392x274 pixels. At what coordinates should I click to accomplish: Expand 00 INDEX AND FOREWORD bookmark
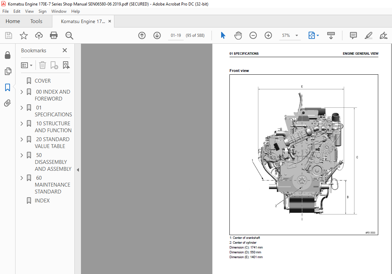[22, 92]
